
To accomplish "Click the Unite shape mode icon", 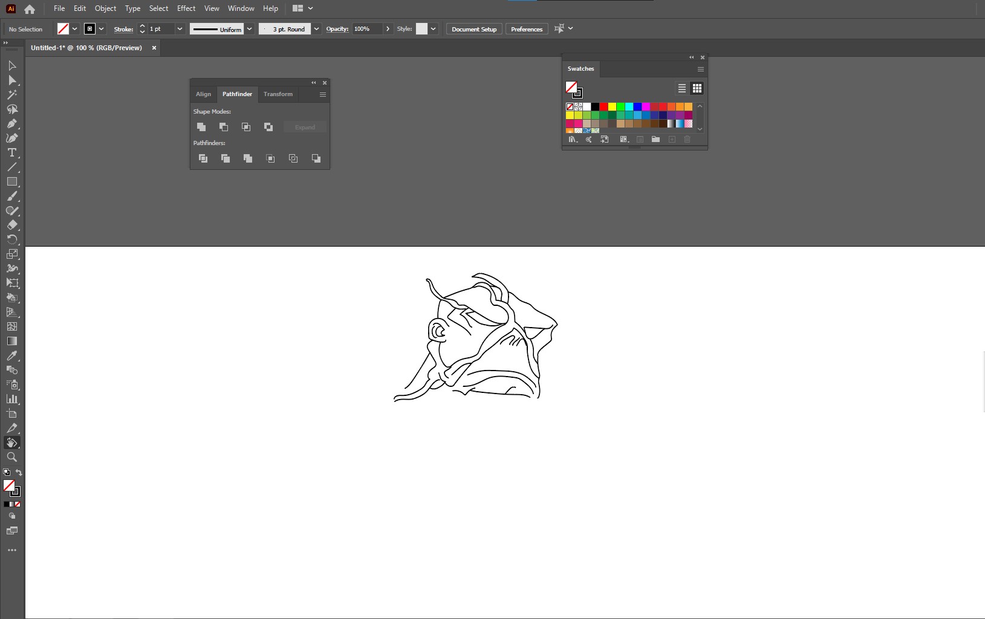I will tap(201, 127).
